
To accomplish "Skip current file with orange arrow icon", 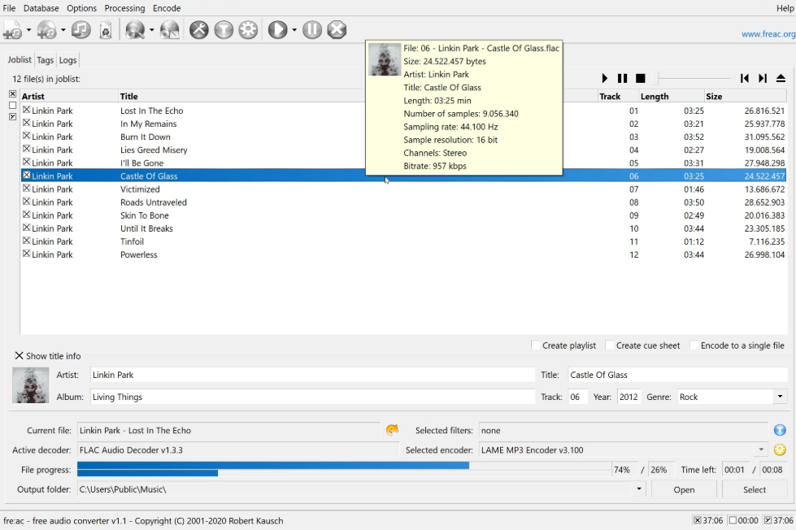I will (392, 430).
